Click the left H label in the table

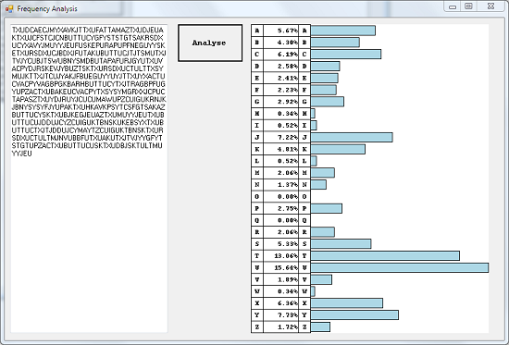click(257, 114)
